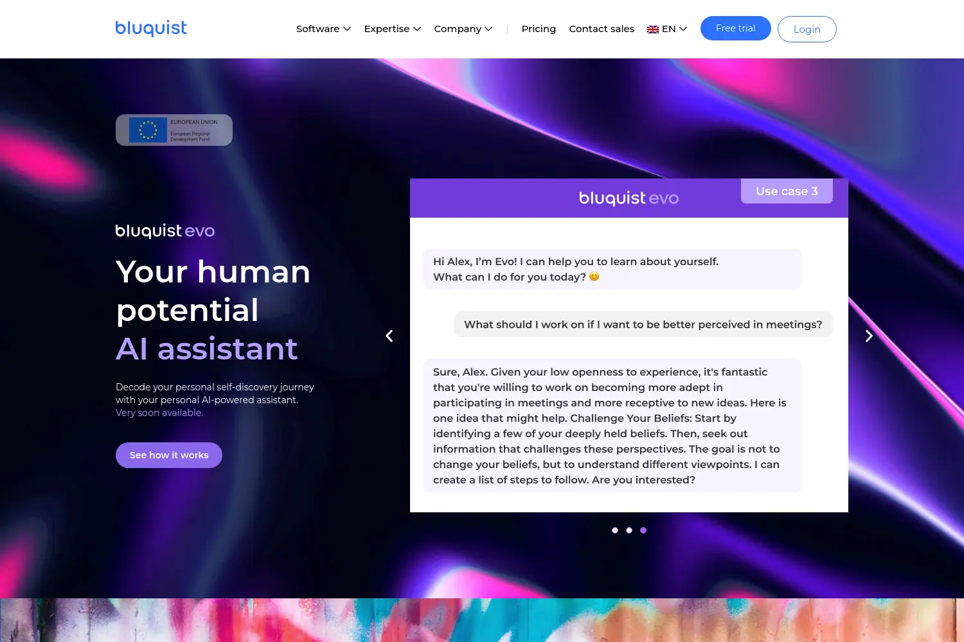Open Contact sales link
The image size is (964, 642).
(x=602, y=29)
